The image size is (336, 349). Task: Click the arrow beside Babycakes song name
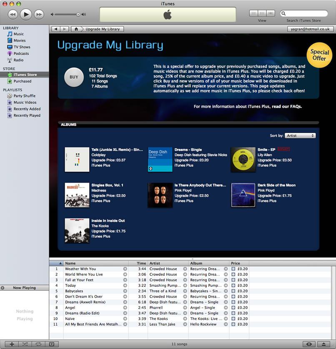click(x=125, y=291)
